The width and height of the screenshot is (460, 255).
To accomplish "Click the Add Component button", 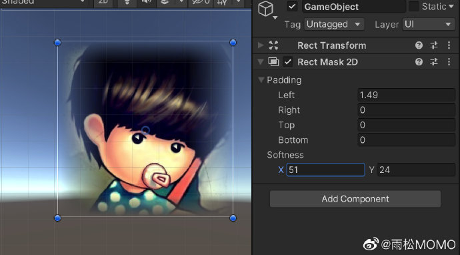I will tap(355, 199).
